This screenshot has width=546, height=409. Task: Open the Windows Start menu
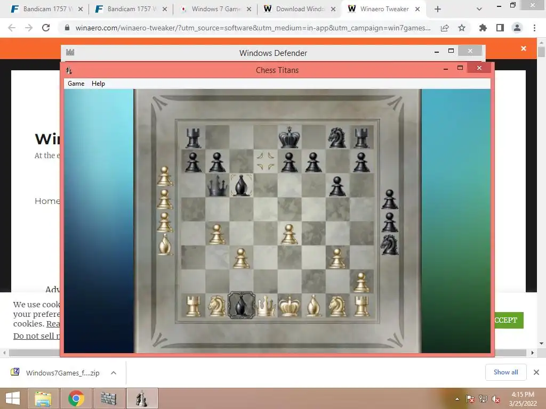[x=13, y=398]
